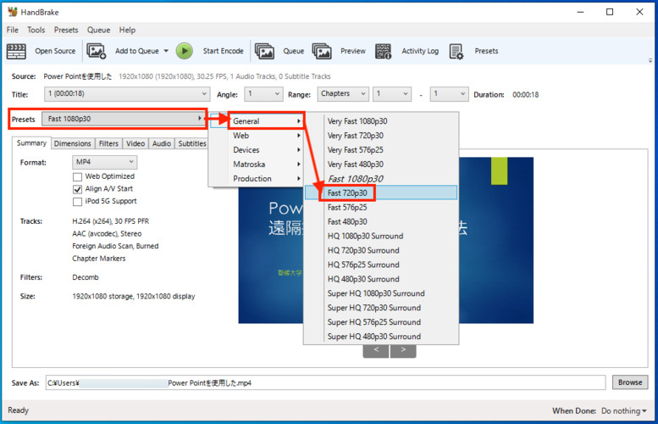Image resolution: width=658 pixels, height=424 pixels.
Task: Open the Tools menu
Action: point(36,30)
